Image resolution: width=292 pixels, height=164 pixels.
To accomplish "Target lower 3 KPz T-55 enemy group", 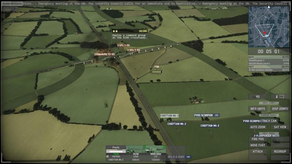I will coord(134,50).
